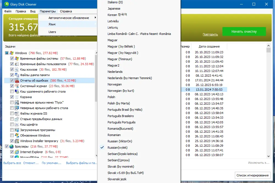Click the system log icon
Viewport: 275px width, 183px height.
pyautogui.click(x=17, y=86)
